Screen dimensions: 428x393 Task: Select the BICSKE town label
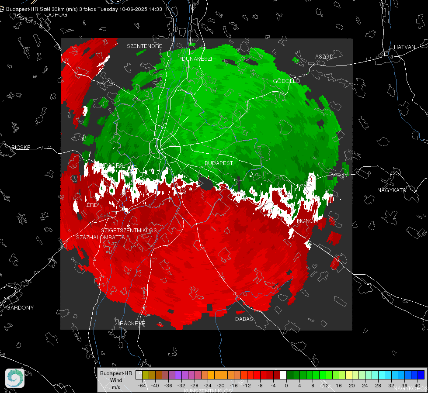tap(21, 147)
